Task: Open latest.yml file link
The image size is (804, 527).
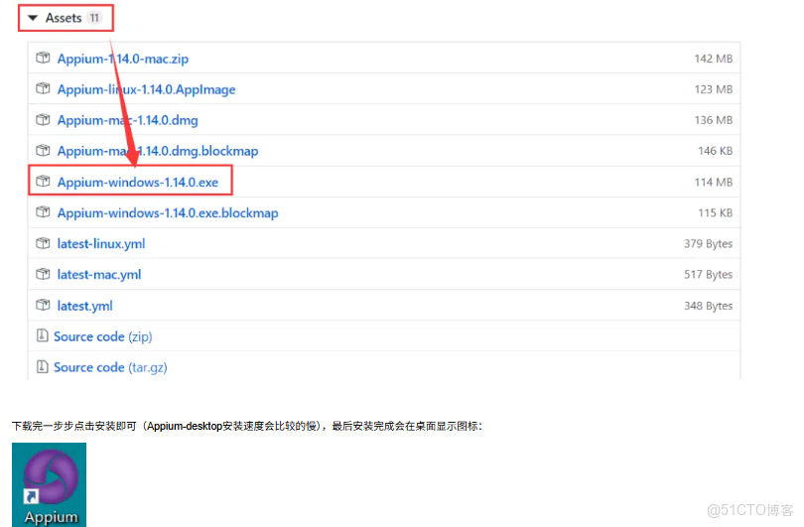Action: [84, 306]
